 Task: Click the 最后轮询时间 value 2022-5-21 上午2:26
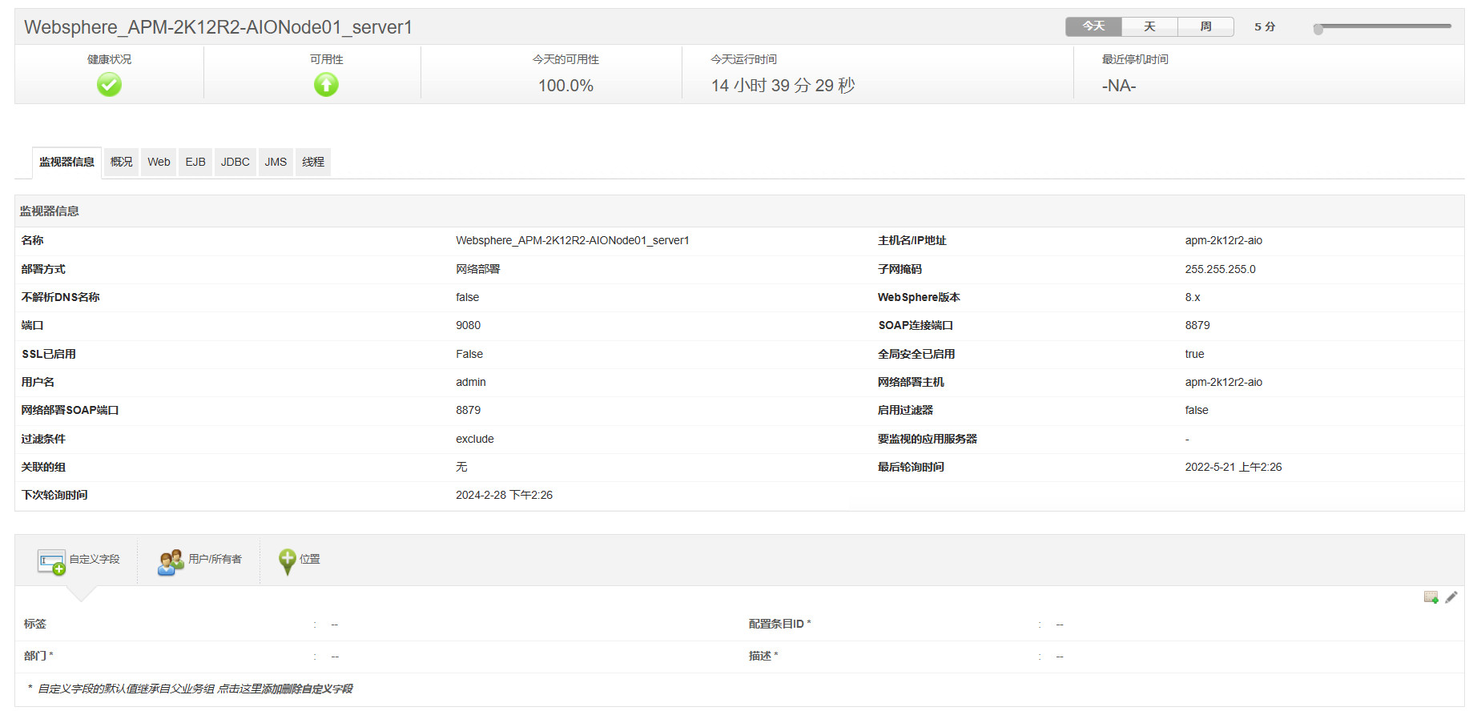click(x=1233, y=467)
